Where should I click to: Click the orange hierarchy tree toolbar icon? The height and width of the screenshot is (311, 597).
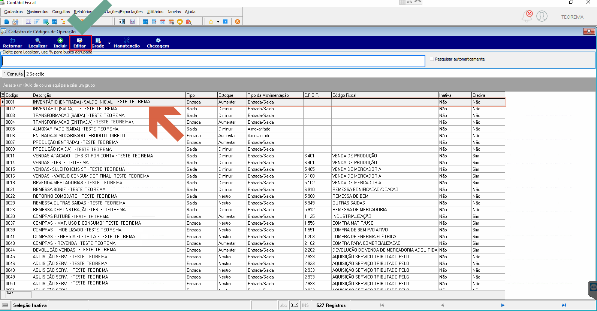click(x=63, y=22)
